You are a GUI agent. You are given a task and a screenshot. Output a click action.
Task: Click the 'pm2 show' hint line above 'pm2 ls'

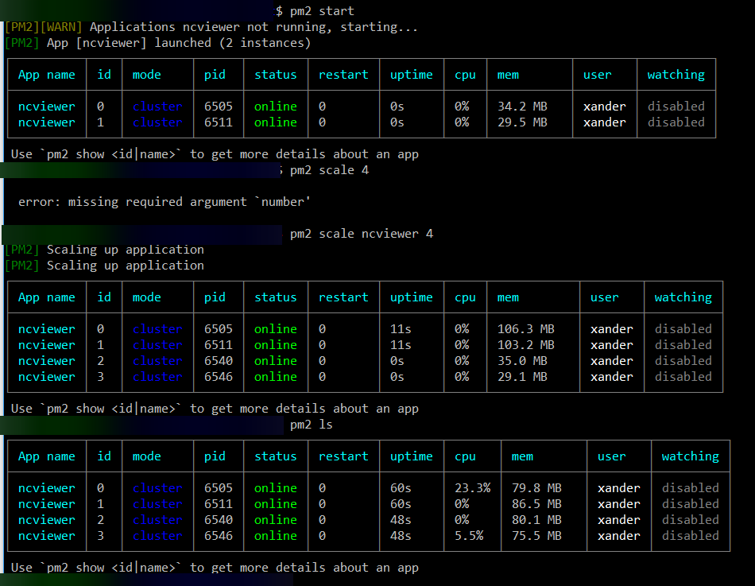click(215, 409)
